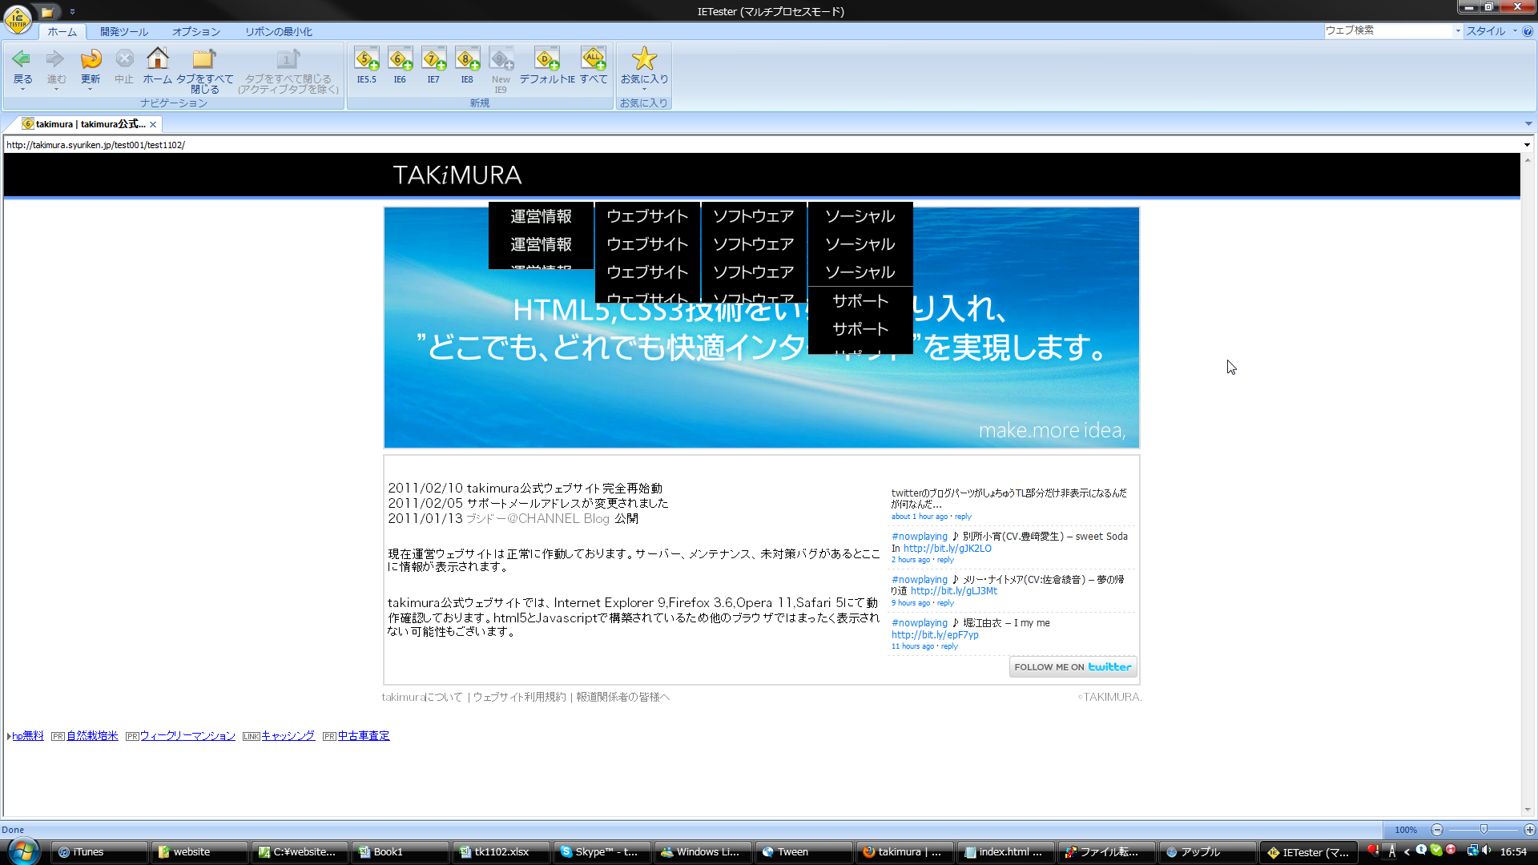The width and height of the screenshot is (1538, 865).
Task: Click the zoom in plus button
Action: click(1530, 830)
